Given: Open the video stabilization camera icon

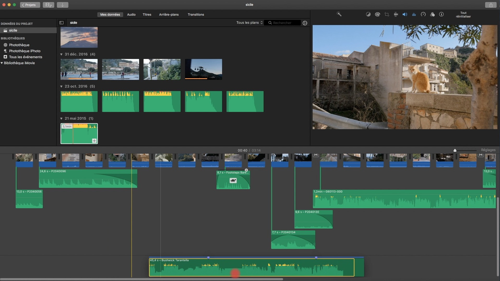Looking at the screenshot, I should tap(396, 14).
